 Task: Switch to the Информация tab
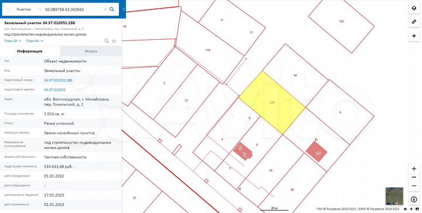[30, 51]
